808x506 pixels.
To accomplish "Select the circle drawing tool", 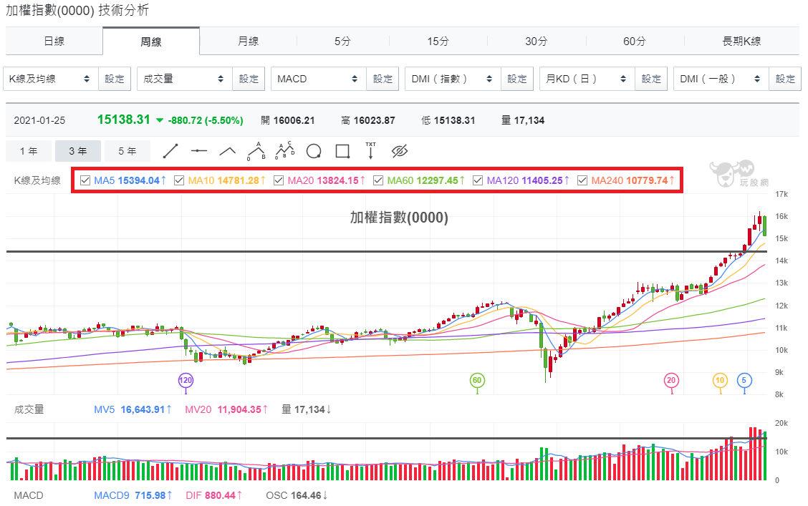I will tap(313, 151).
